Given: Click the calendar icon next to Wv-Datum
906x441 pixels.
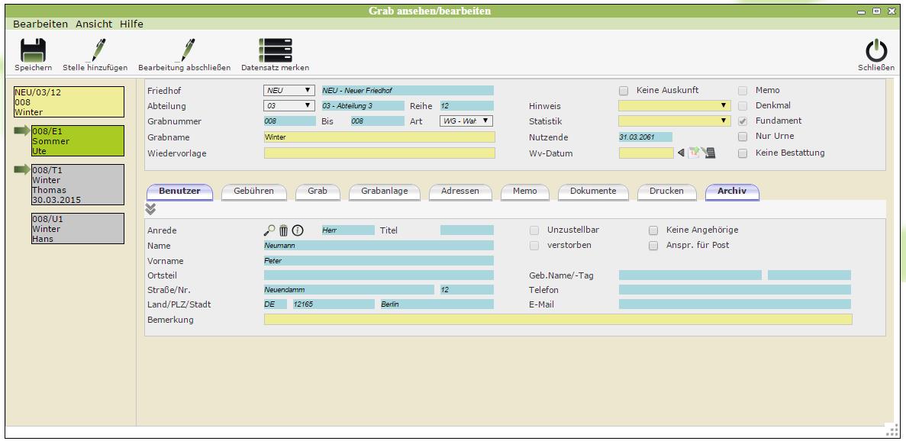Looking at the screenshot, I should click(x=694, y=153).
